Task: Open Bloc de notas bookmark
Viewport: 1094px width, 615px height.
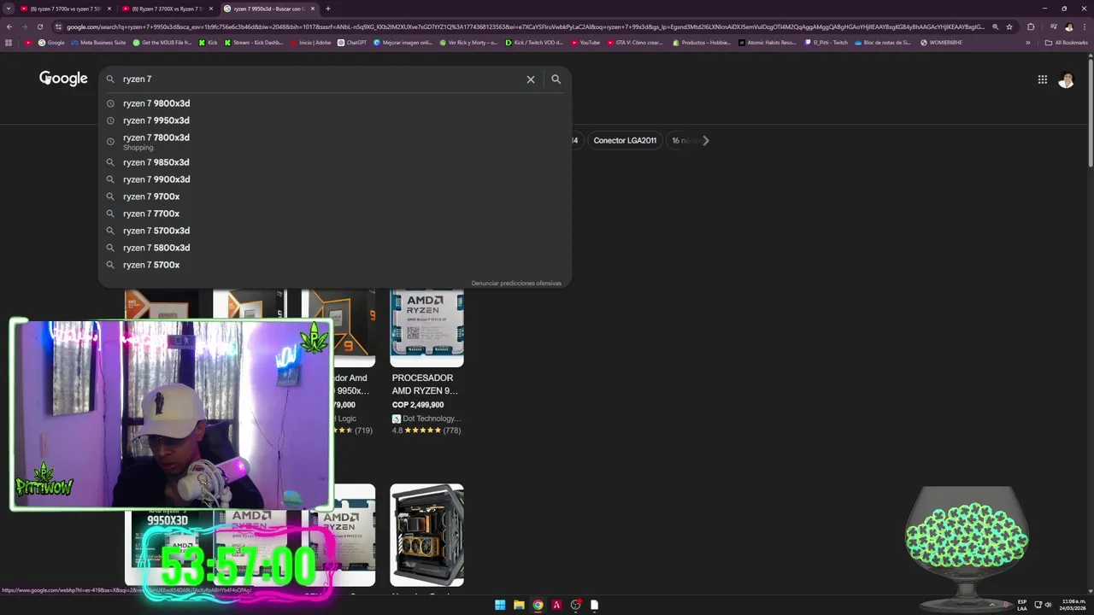Action: click(882, 42)
